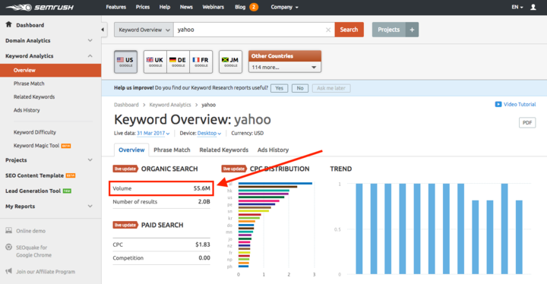
Task: Click the orange Search button
Action: (349, 30)
